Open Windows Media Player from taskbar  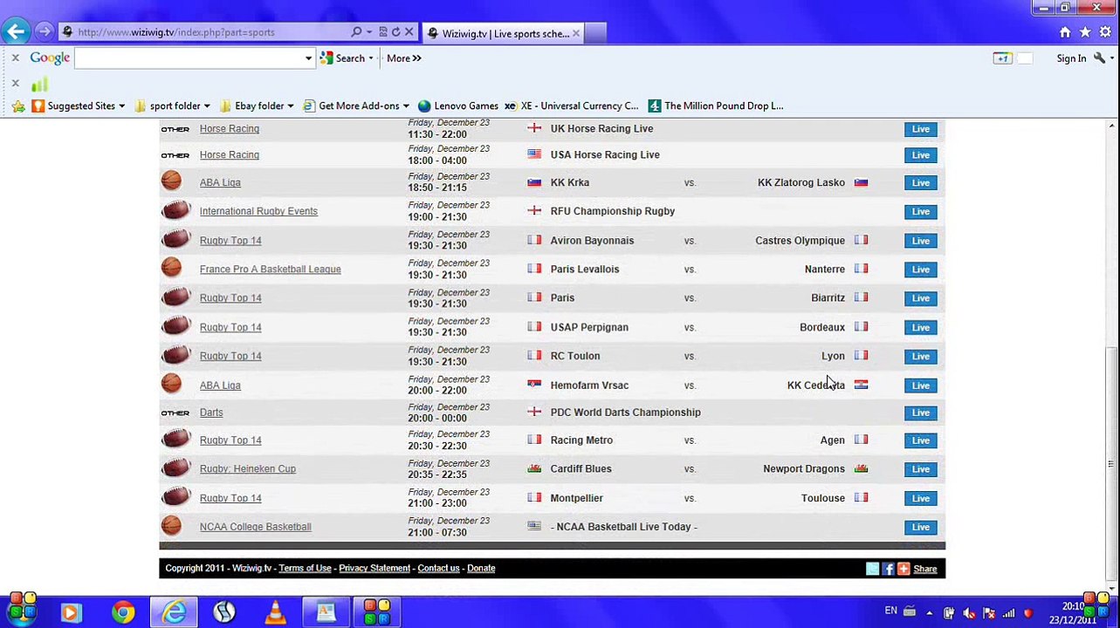tap(72, 612)
